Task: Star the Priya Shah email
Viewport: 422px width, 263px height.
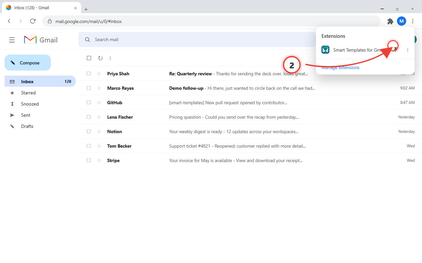Action: pyautogui.click(x=99, y=74)
